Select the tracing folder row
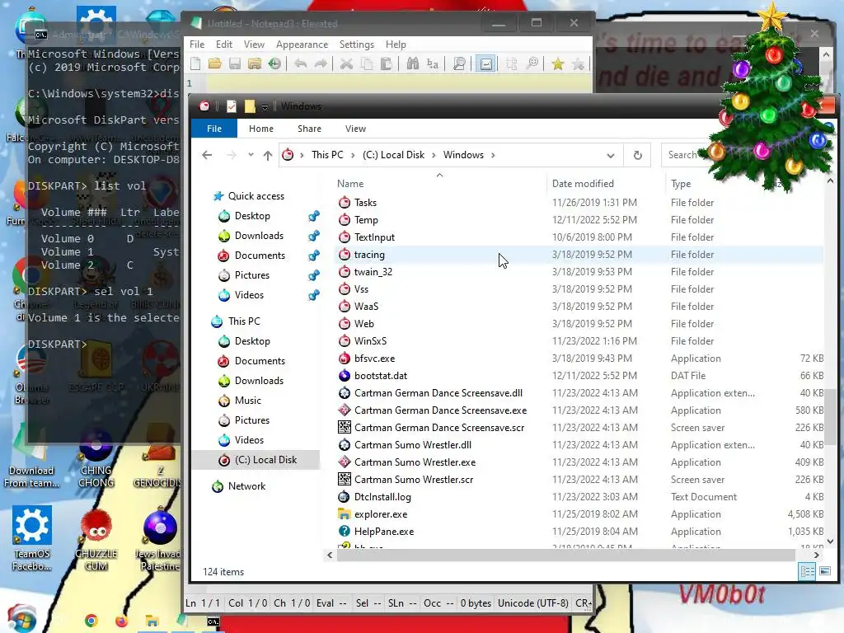 [579, 255]
